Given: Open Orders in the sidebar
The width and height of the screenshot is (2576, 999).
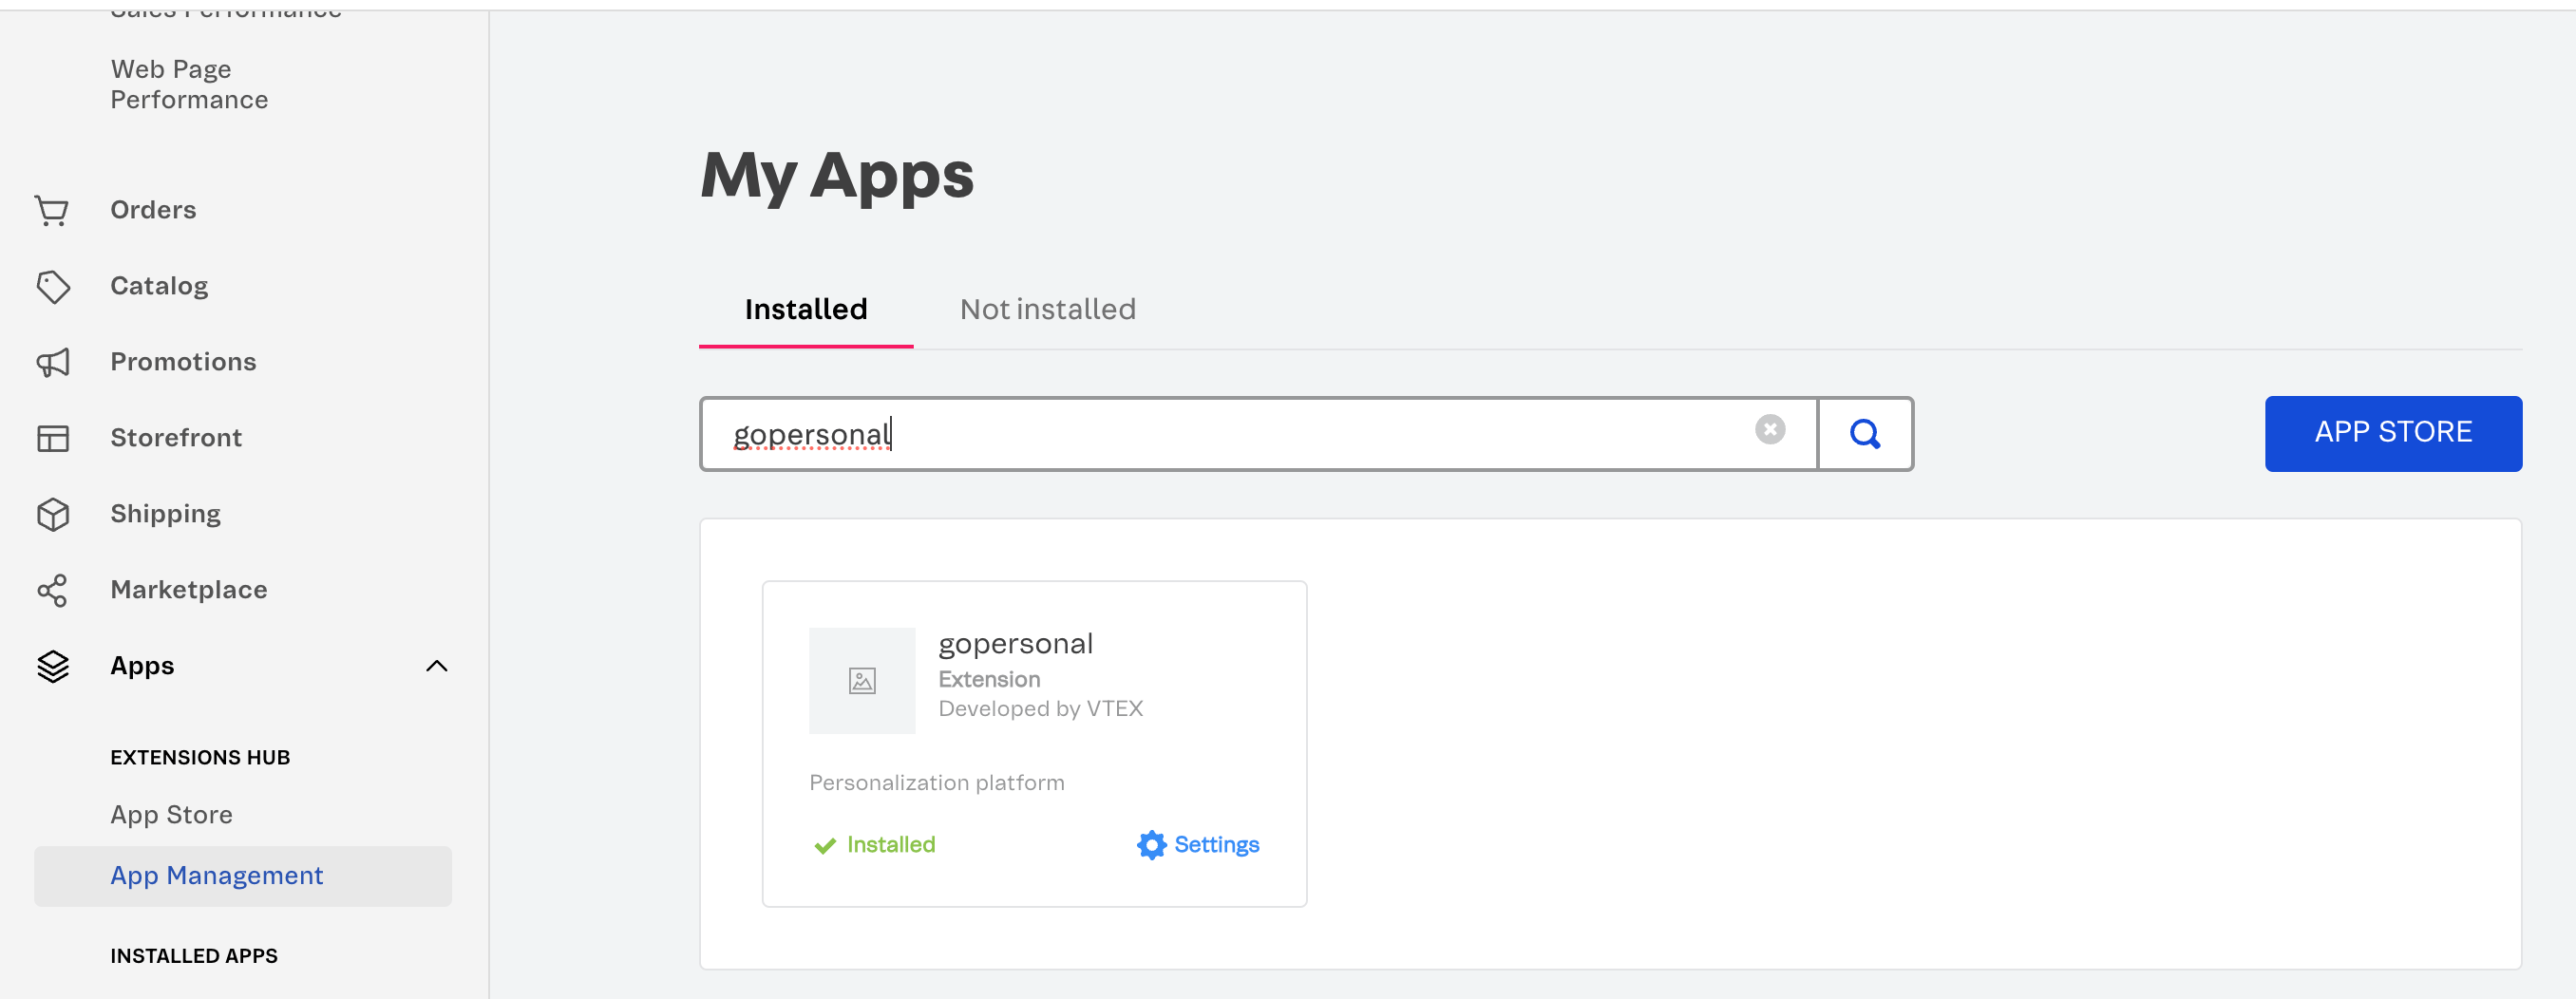Looking at the screenshot, I should click(x=153, y=210).
